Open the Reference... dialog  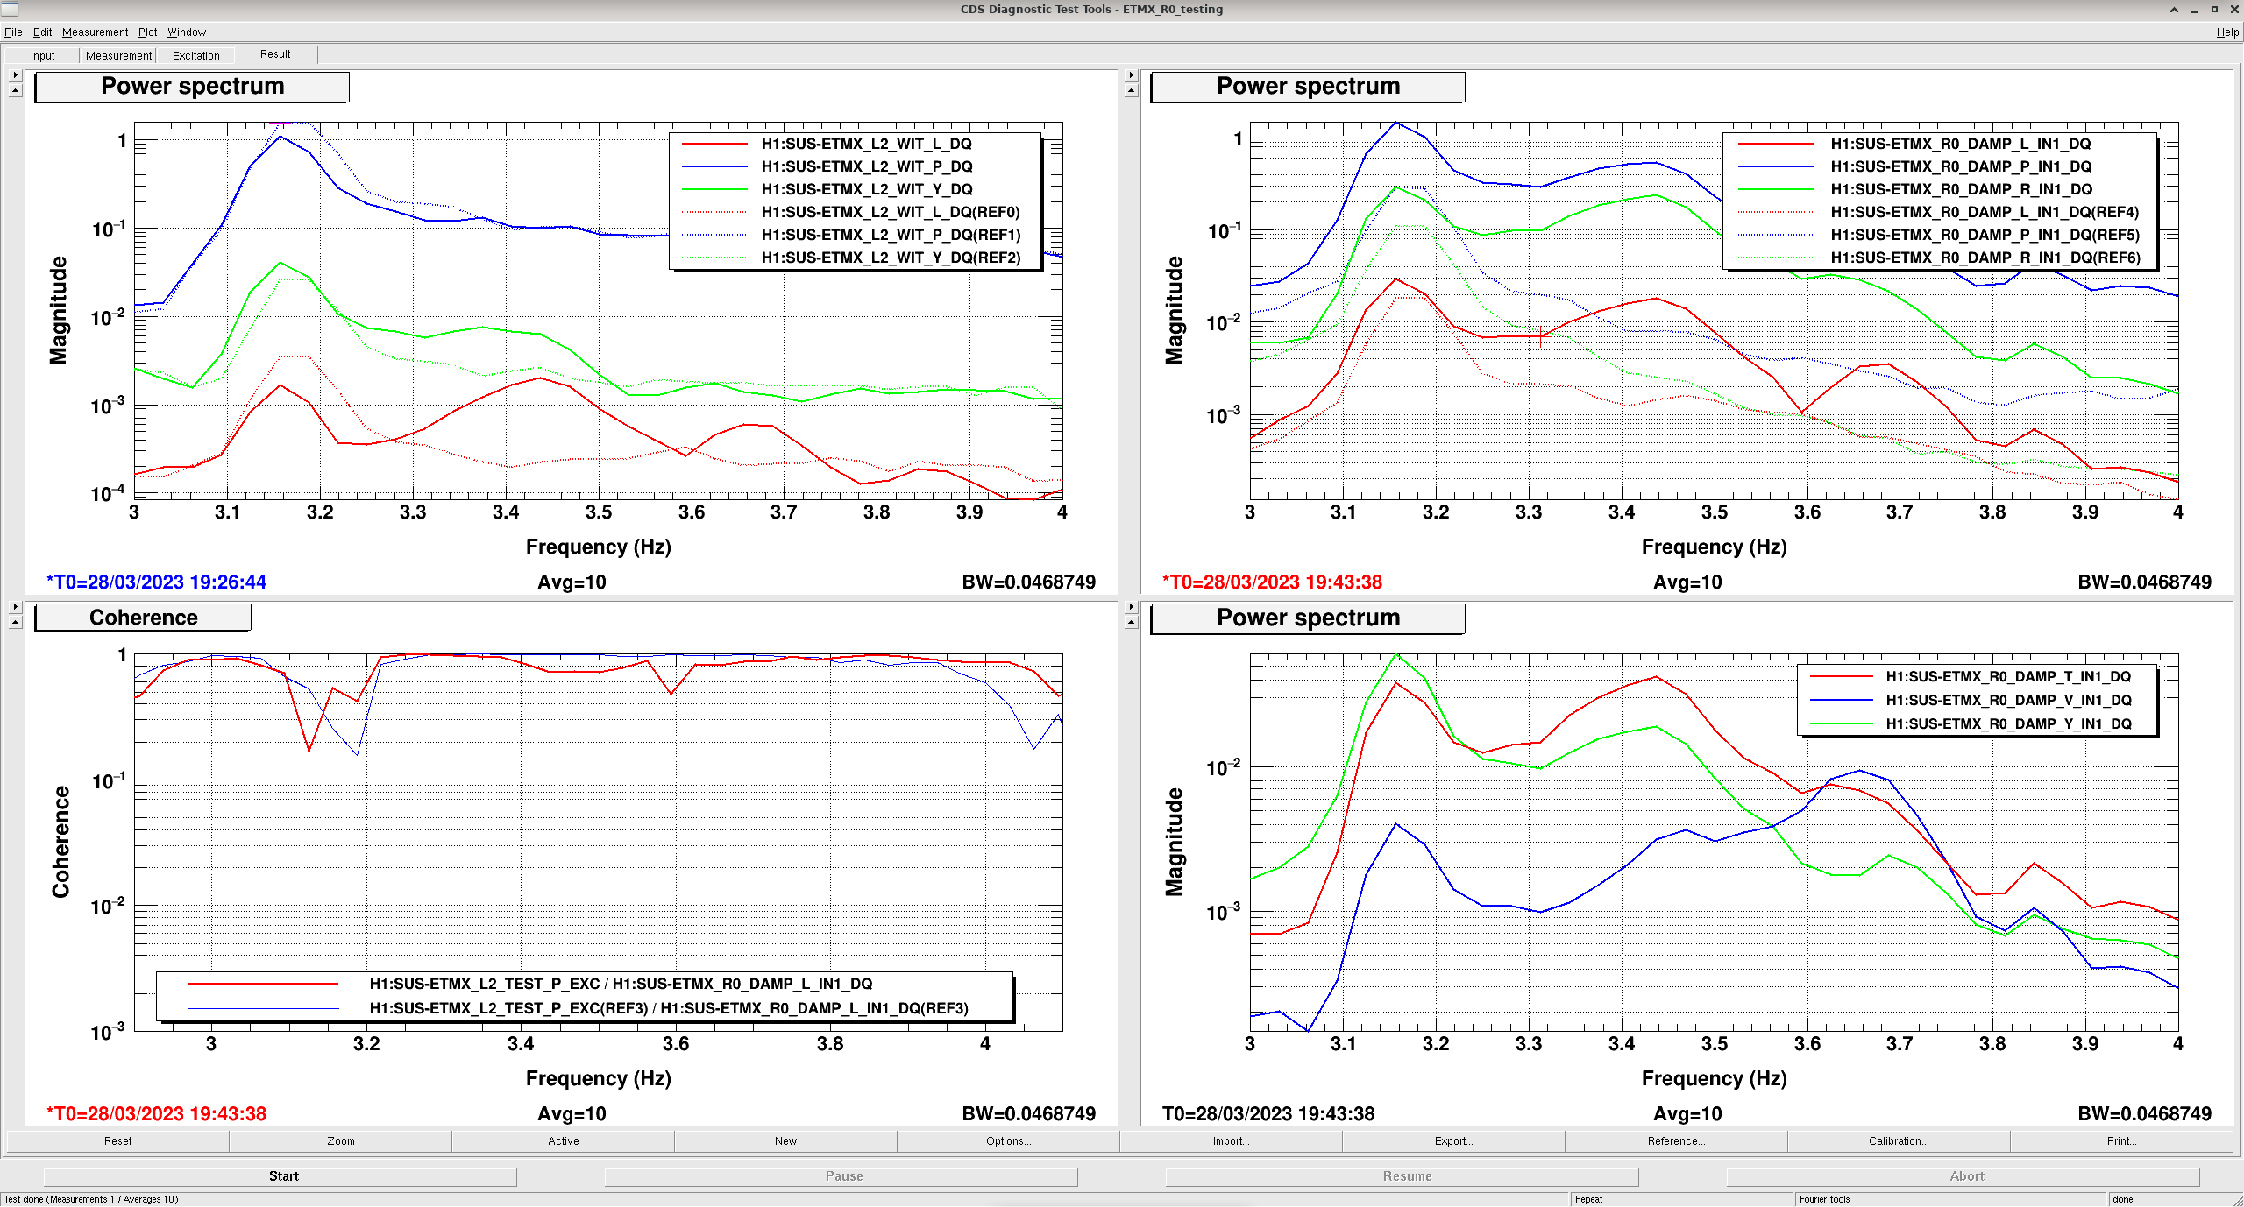pos(1676,1140)
